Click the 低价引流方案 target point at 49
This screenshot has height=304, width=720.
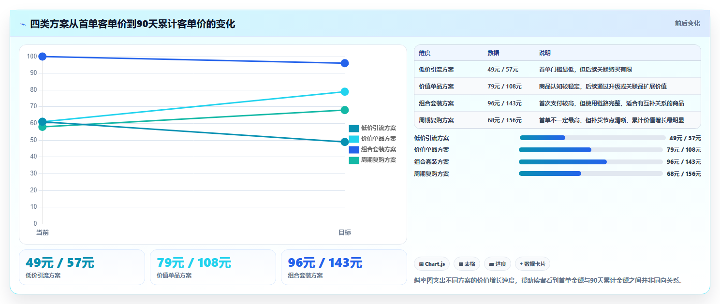(x=345, y=142)
